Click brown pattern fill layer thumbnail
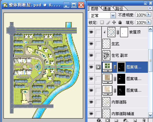 (x=107, y=78)
